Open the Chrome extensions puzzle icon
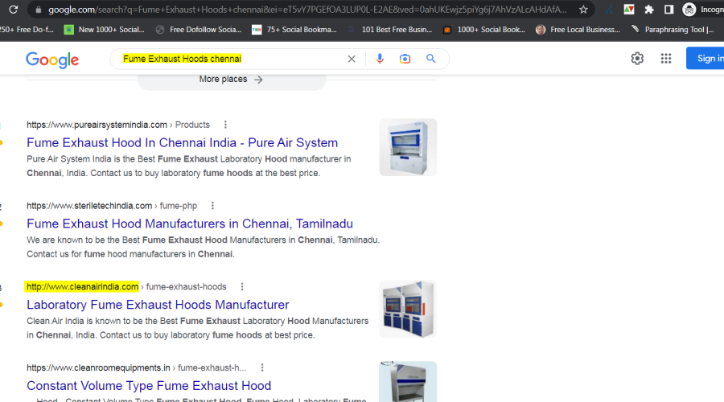 [x=649, y=10]
